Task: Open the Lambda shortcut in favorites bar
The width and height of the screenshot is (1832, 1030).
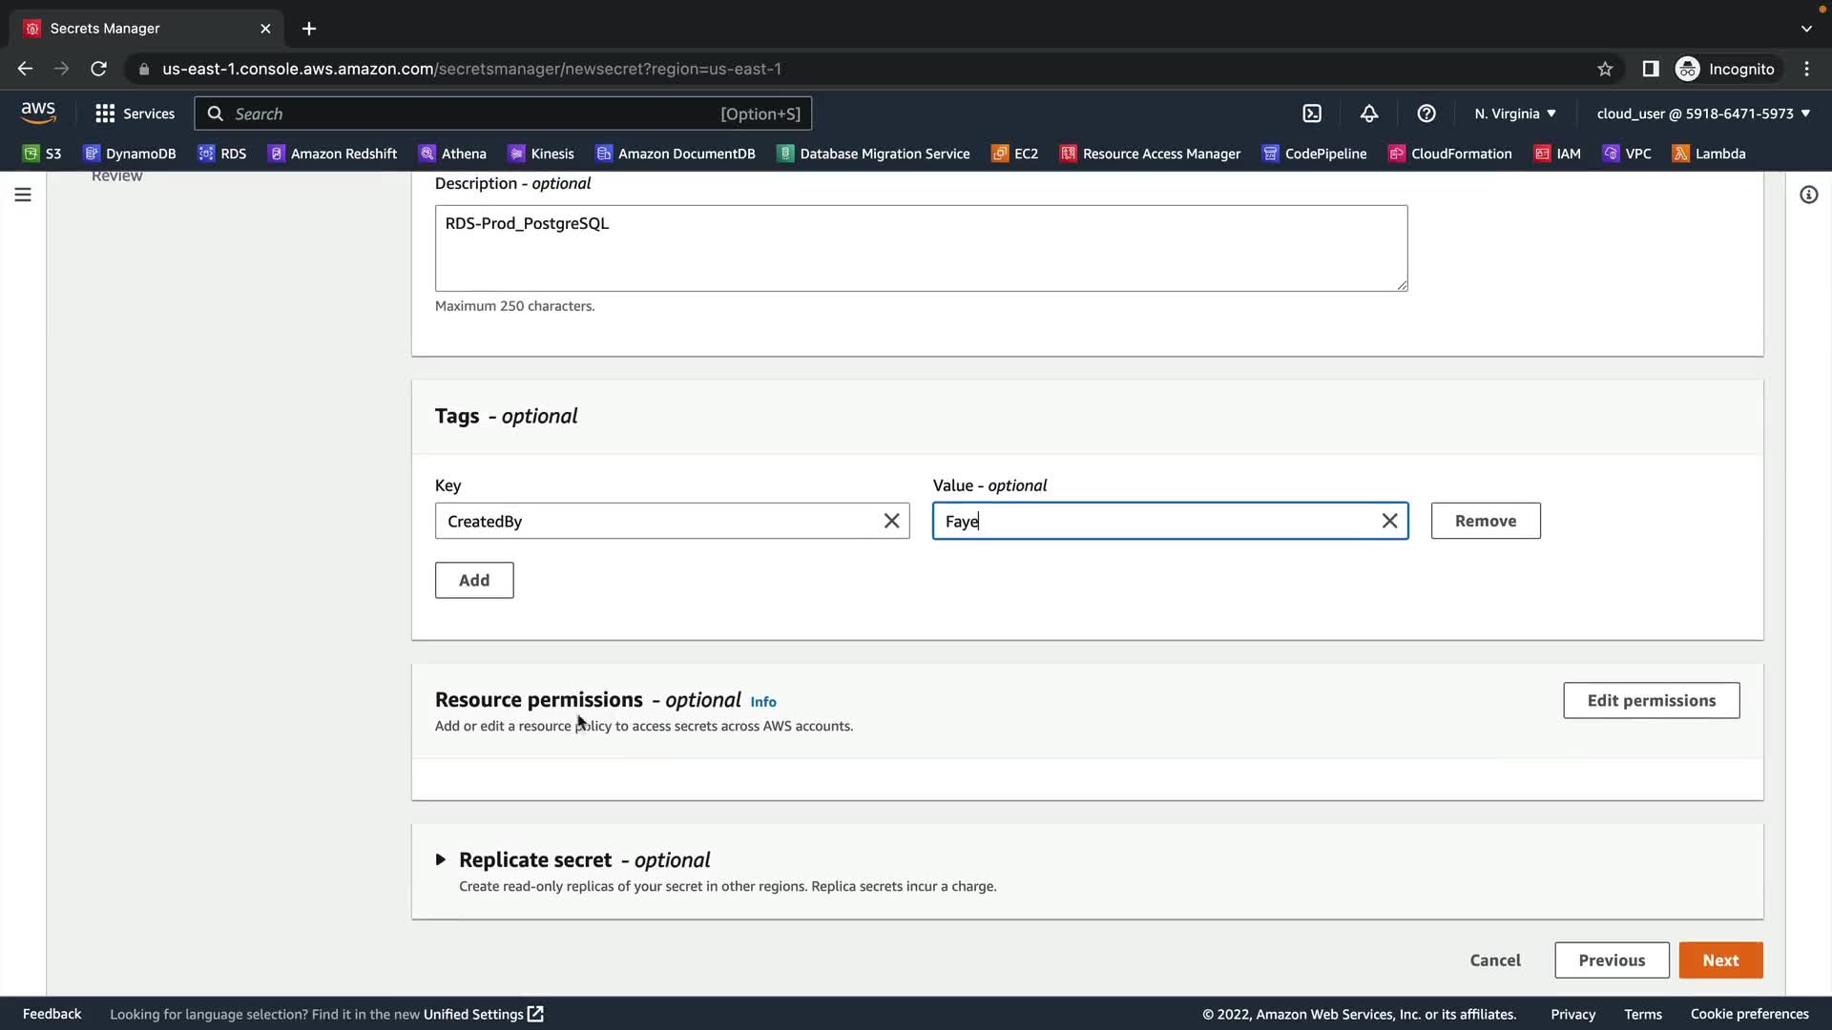Action: coord(1709,154)
